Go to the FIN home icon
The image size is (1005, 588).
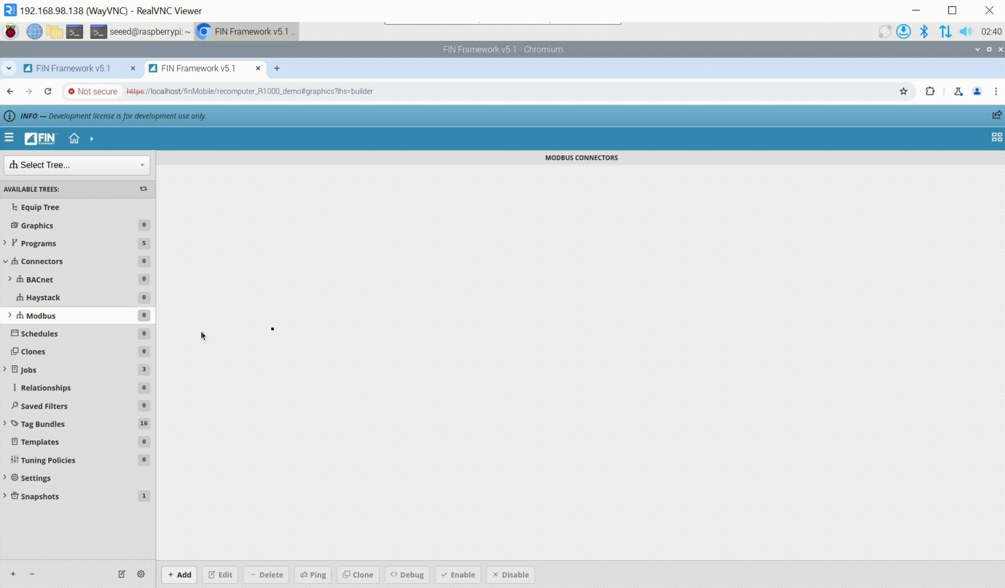point(74,138)
